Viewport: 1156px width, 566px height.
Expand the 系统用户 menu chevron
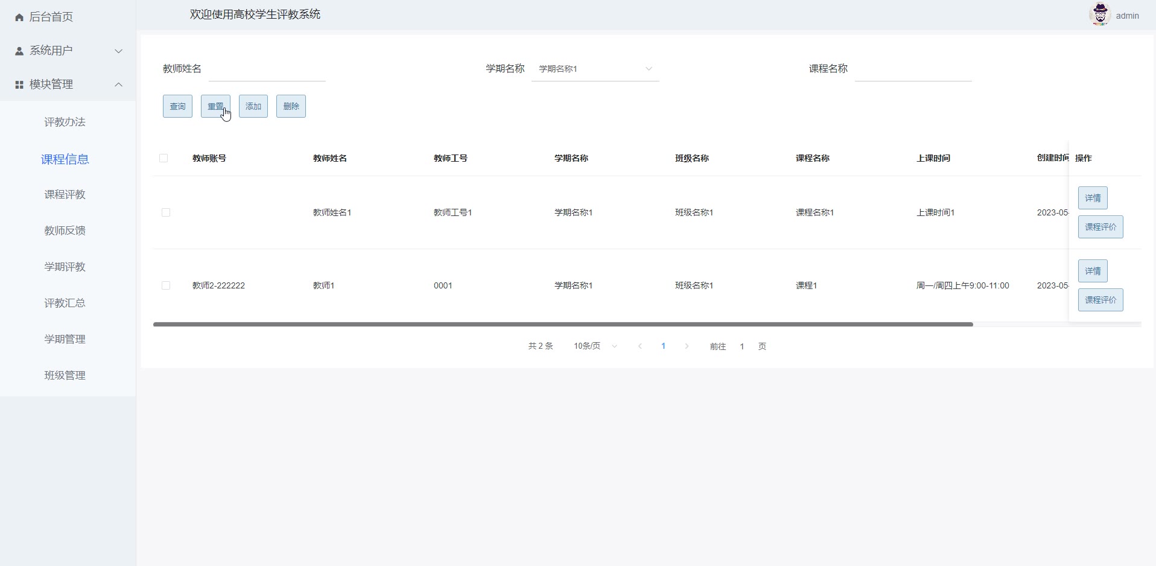119,51
